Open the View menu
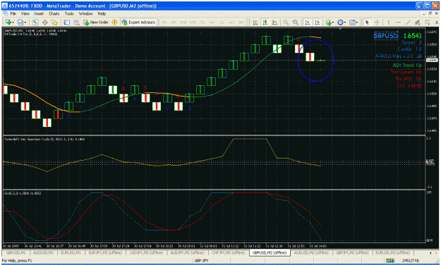Viewport: 441px width, 265px height. pyautogui.click(x=25, y=13)
